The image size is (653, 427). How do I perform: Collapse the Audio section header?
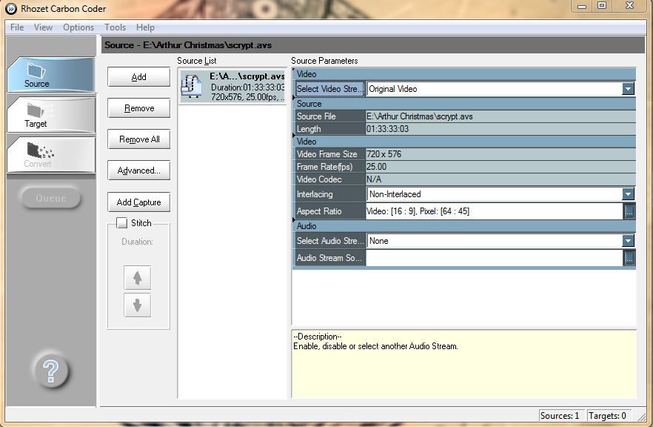pos(464,226)
